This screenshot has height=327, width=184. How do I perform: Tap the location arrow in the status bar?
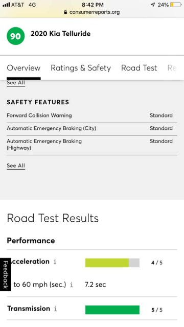153,5
